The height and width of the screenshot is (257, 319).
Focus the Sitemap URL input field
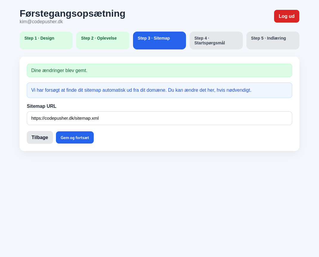pyautogui.click(x=159, y=118)
